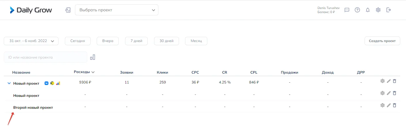Select the 7 дней period
This screenshot has width=406, height=138.
(x=136, y=41)
